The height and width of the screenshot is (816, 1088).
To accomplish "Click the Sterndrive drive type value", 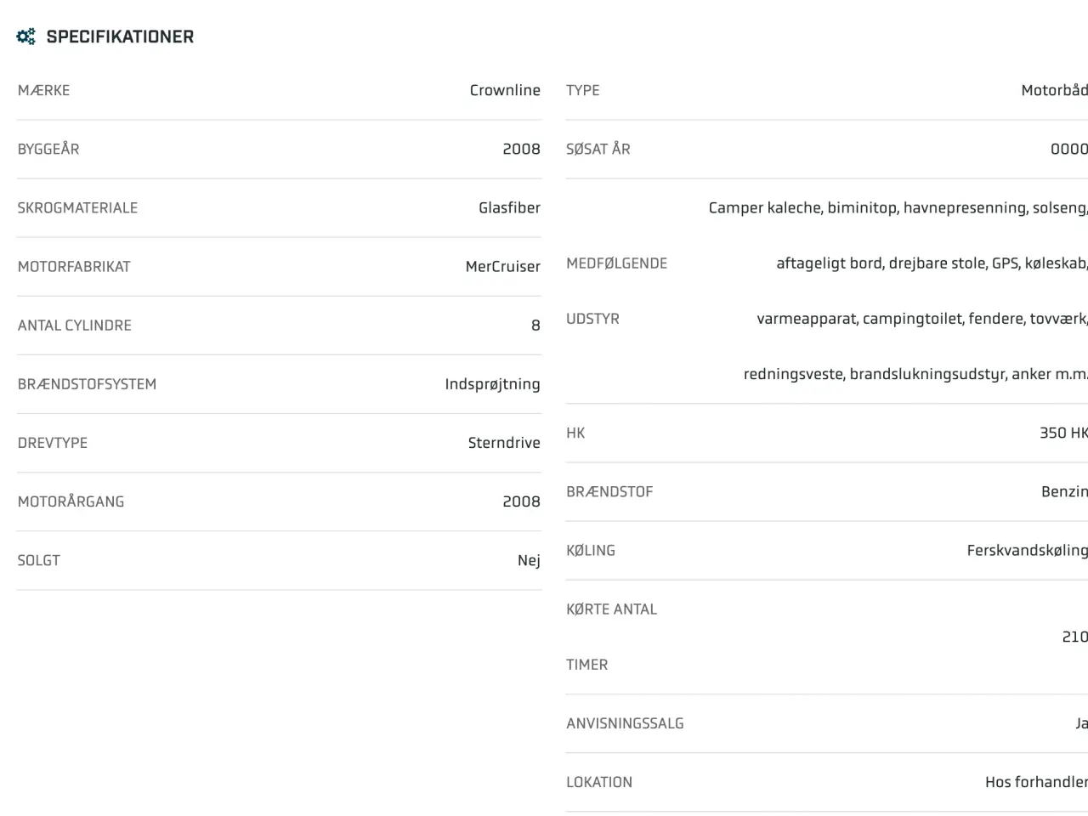I will point(504,443).
